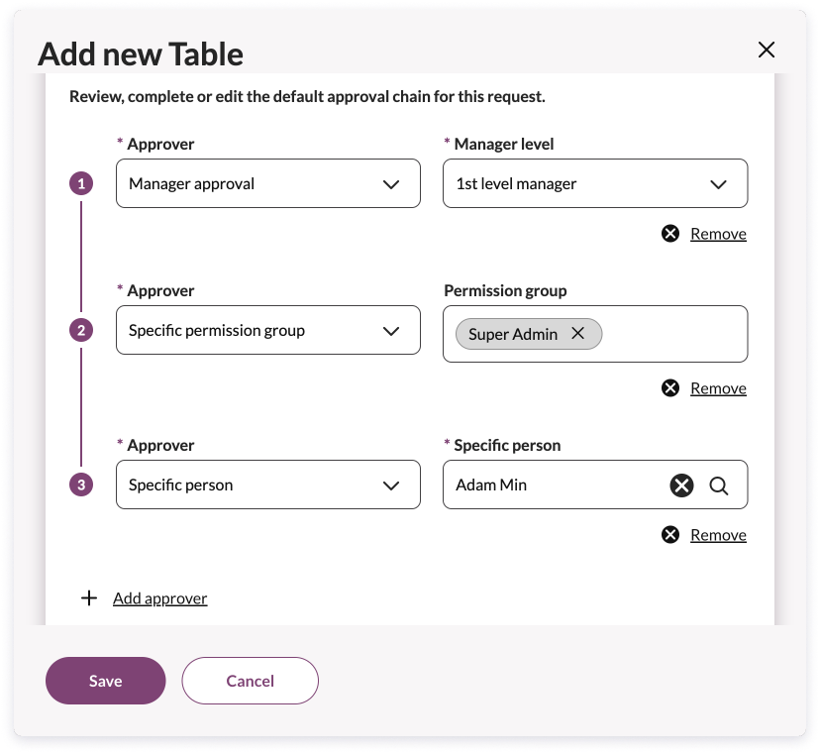Click Remove link under Manager level

tap(718, 234)
